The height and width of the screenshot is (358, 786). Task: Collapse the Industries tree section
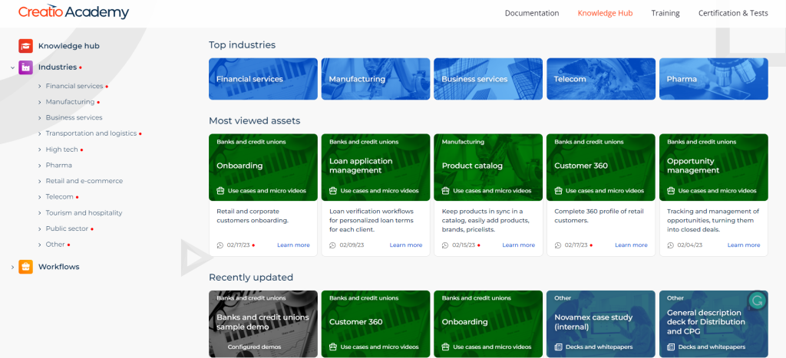coord(12,67)
